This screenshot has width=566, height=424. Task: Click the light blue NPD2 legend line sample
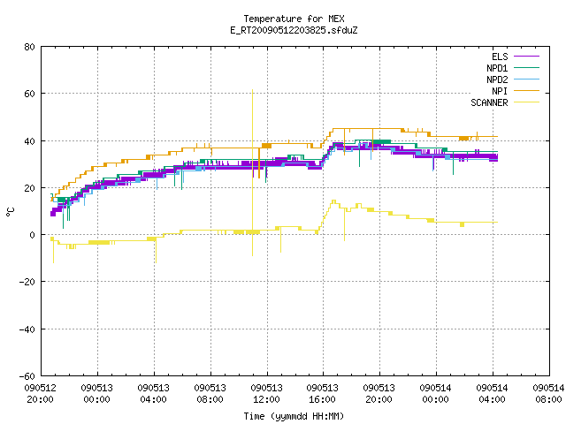[526, 79]
